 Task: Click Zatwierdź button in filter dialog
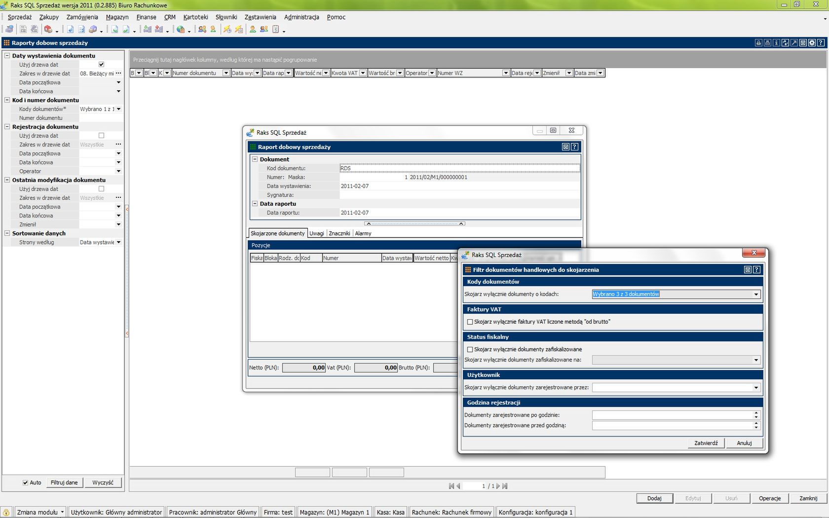click(706, 443)
